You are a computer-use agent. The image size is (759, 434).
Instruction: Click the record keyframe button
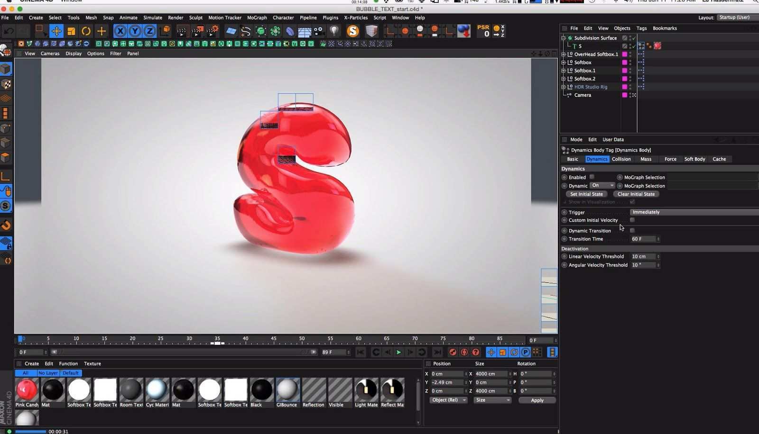point(453,352)
